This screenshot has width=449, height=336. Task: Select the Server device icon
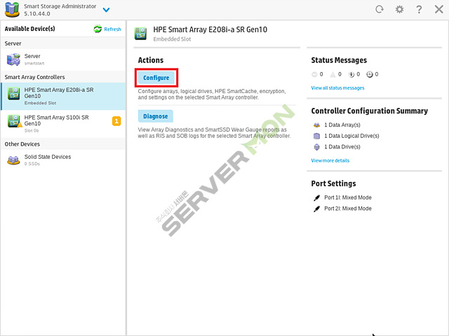coord(13,59)
